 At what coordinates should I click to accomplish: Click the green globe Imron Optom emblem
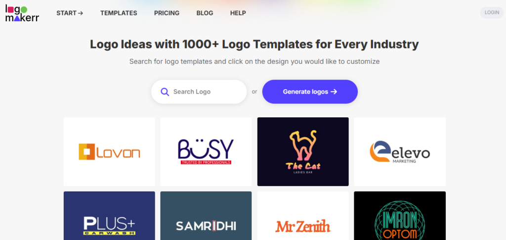click(399, 220)
